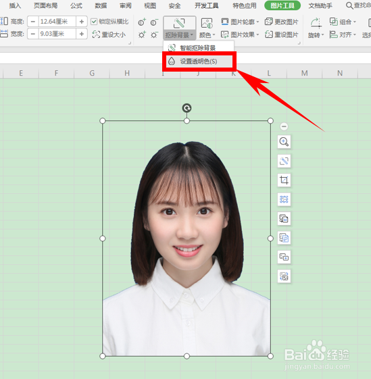This screenshot has height=379, width=371.
Task: Open the Color (颜色) dropdown
Action: click(x=207, y=35)
